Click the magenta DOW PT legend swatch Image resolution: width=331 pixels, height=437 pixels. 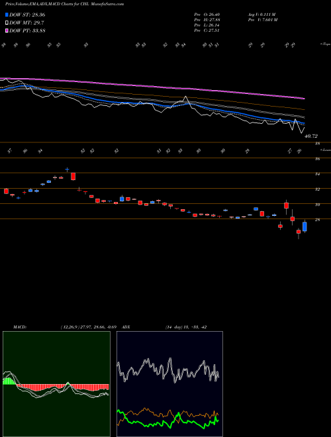7,30
